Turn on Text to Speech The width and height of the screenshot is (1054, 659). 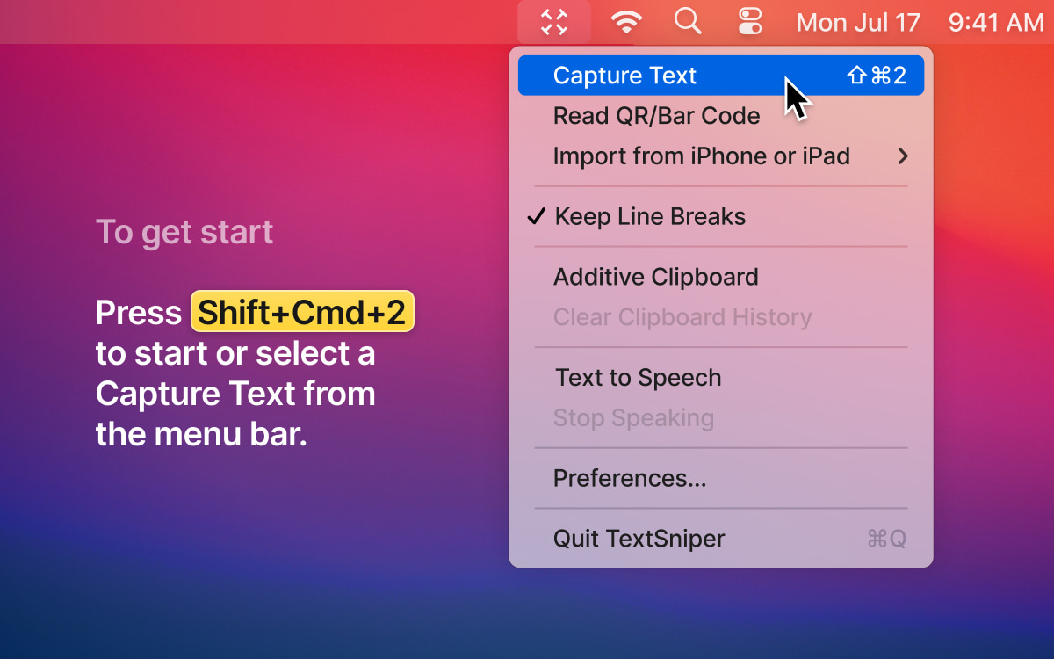[721, 378]
